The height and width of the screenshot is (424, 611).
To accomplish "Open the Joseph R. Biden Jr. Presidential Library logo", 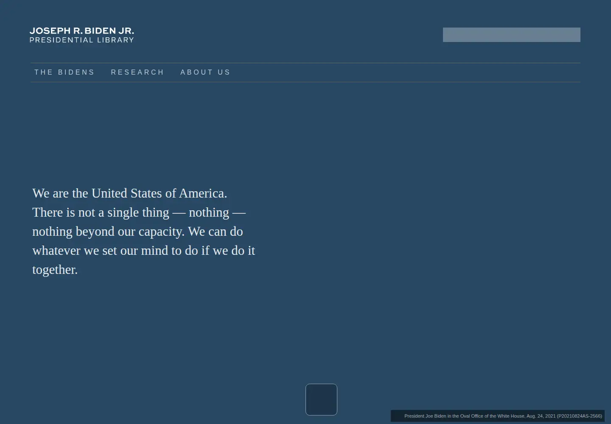I will pos(82,35).
